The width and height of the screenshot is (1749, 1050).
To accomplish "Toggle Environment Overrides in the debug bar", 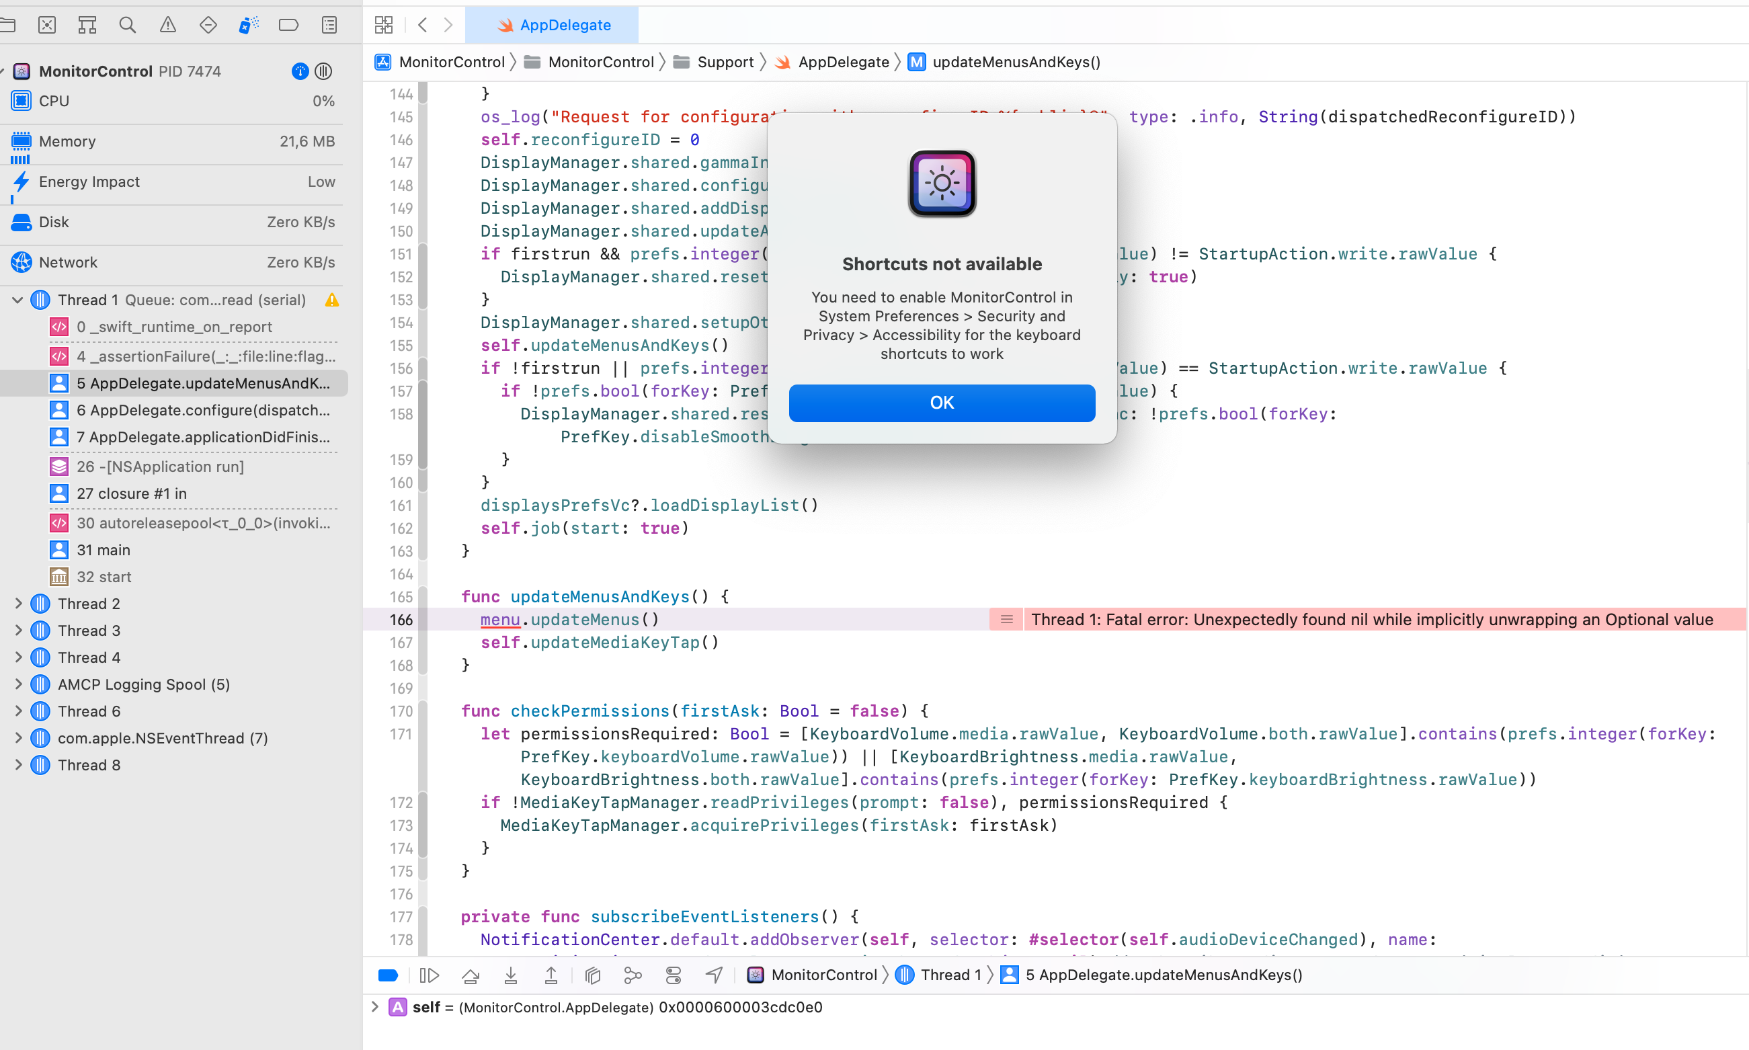I will click(x=673, y=975).
